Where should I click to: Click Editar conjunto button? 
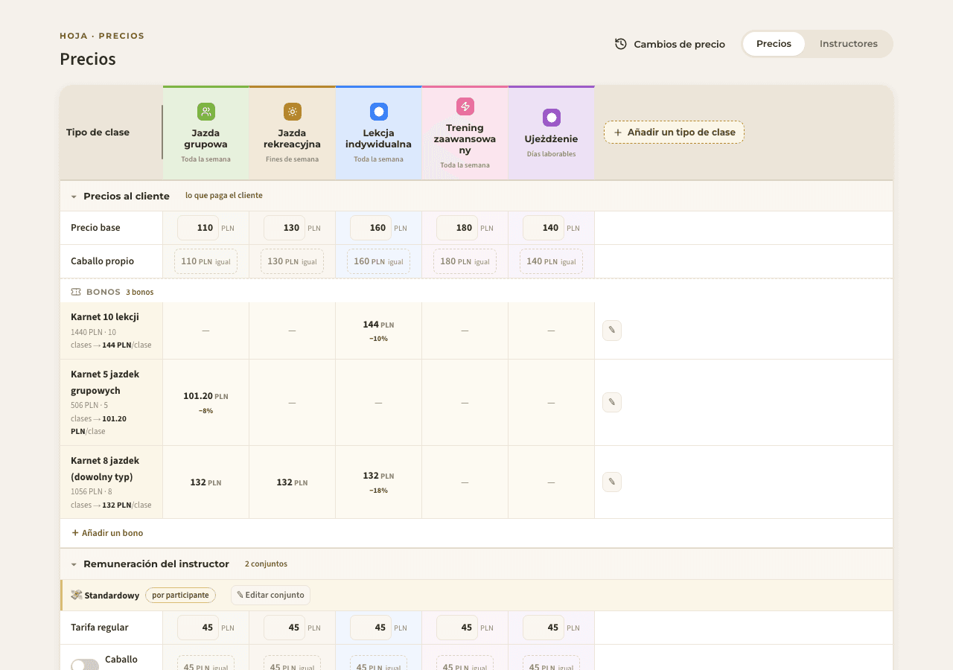[x=270, y=596]
